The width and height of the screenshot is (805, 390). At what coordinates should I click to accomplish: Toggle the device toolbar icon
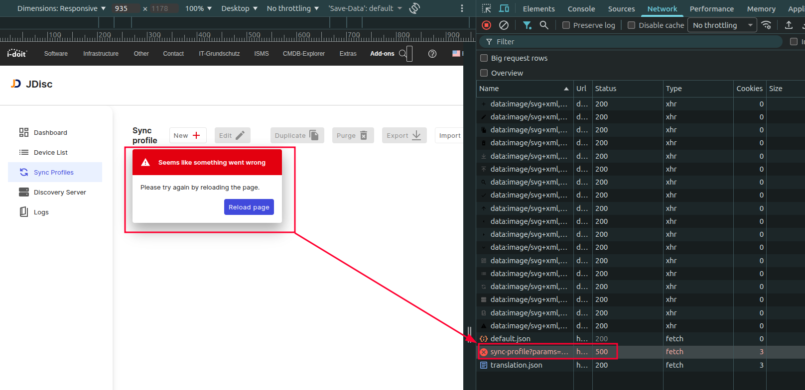pos(504,8)
